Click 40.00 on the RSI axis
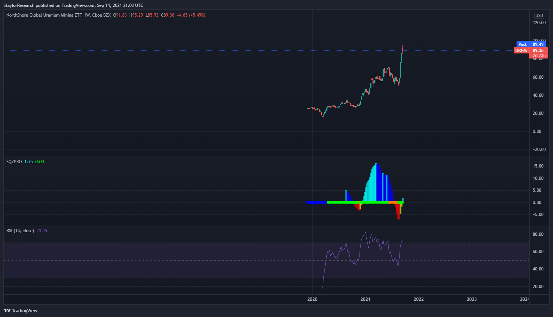Screen dimensions: 553x317 pyautogui.click(x=538, y=269)
